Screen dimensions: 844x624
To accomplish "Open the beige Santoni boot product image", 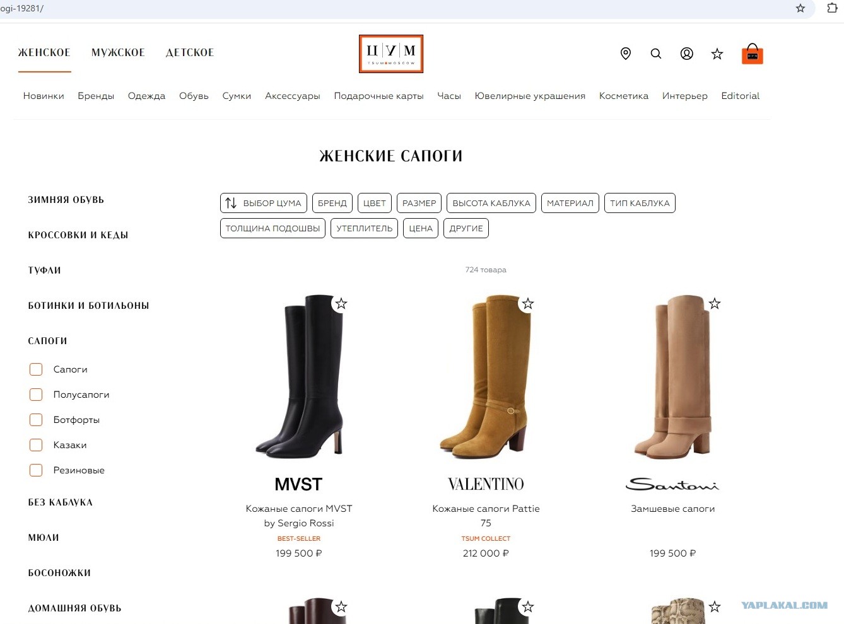I will pyautogui.click(x=673, y=376).
